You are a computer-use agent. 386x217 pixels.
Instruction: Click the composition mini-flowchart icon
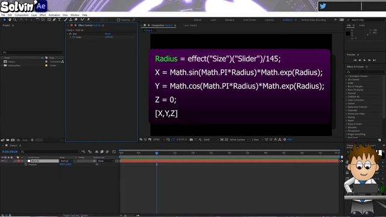(83, 151)
